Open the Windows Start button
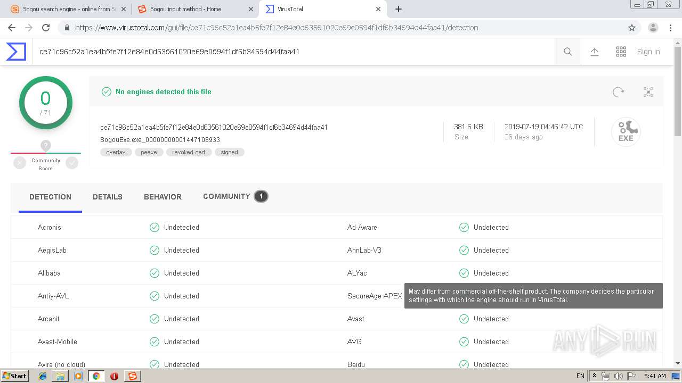Screen dimensions: 682x383 (15, 376)
